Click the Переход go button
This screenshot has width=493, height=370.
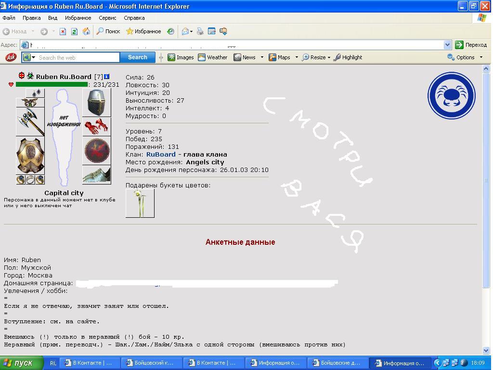(x=471, y=45)
